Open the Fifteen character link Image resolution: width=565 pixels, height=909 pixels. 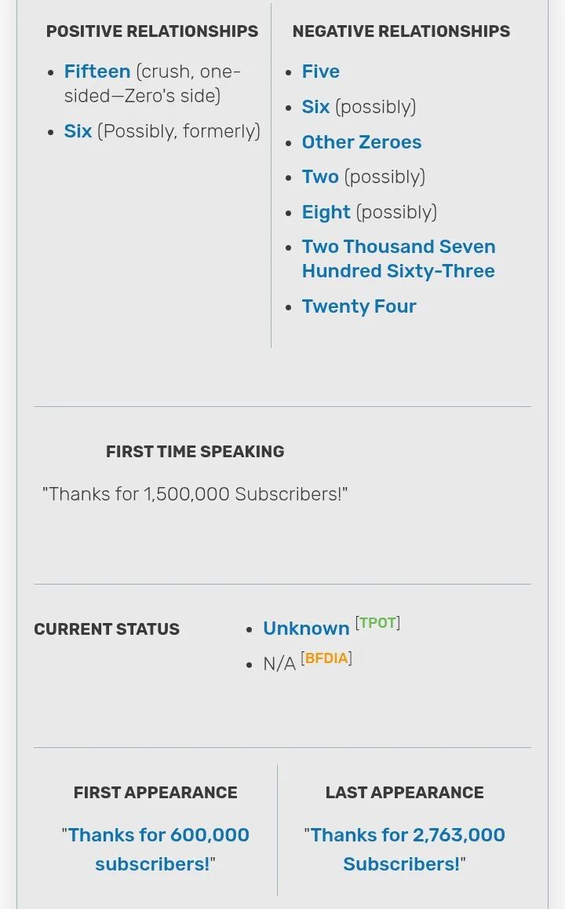coord(97,71)
